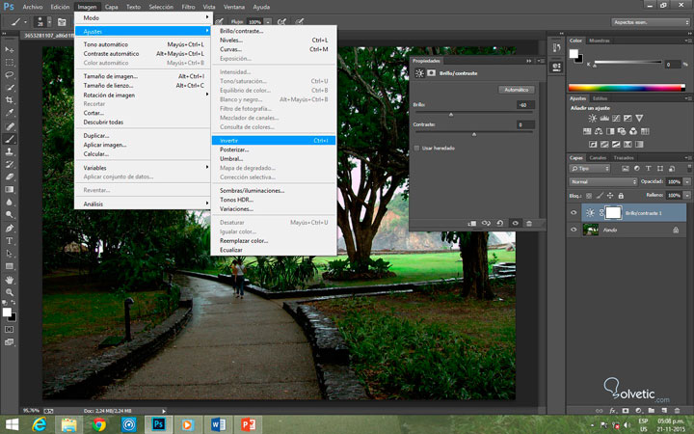
Task: Select the Path Selection tool
Action: tap(10, 254)
